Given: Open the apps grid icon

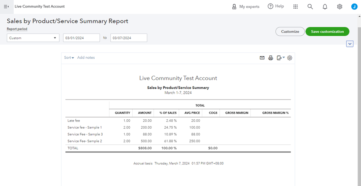Looking at the screenshot, I should [x=295, y=6].
